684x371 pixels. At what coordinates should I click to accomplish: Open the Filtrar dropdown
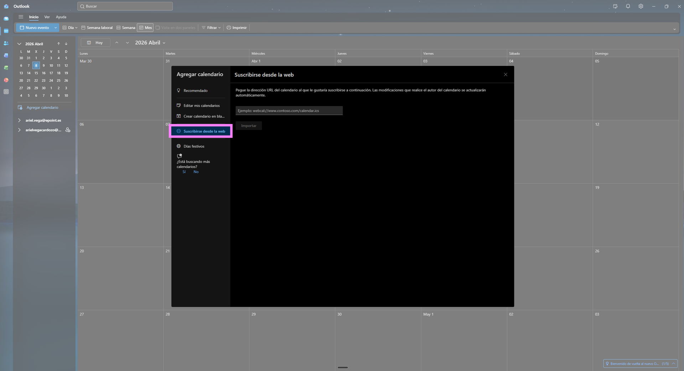(211, 28)
